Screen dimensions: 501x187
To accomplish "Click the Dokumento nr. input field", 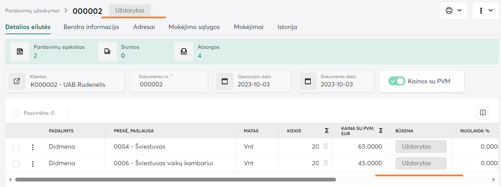I will [170, 84].
